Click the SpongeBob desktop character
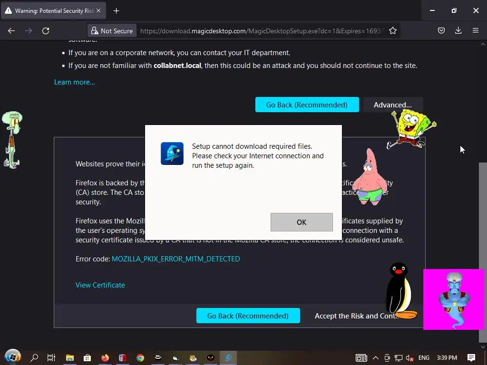Image resolution: width=487 pixels, height=365 pixels. point(411,128)
